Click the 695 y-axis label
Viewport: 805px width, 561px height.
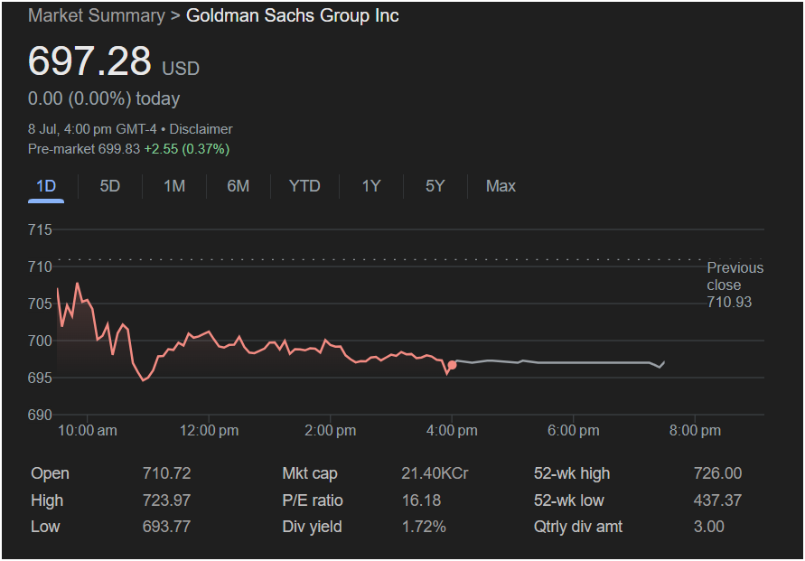pos(40,378)
